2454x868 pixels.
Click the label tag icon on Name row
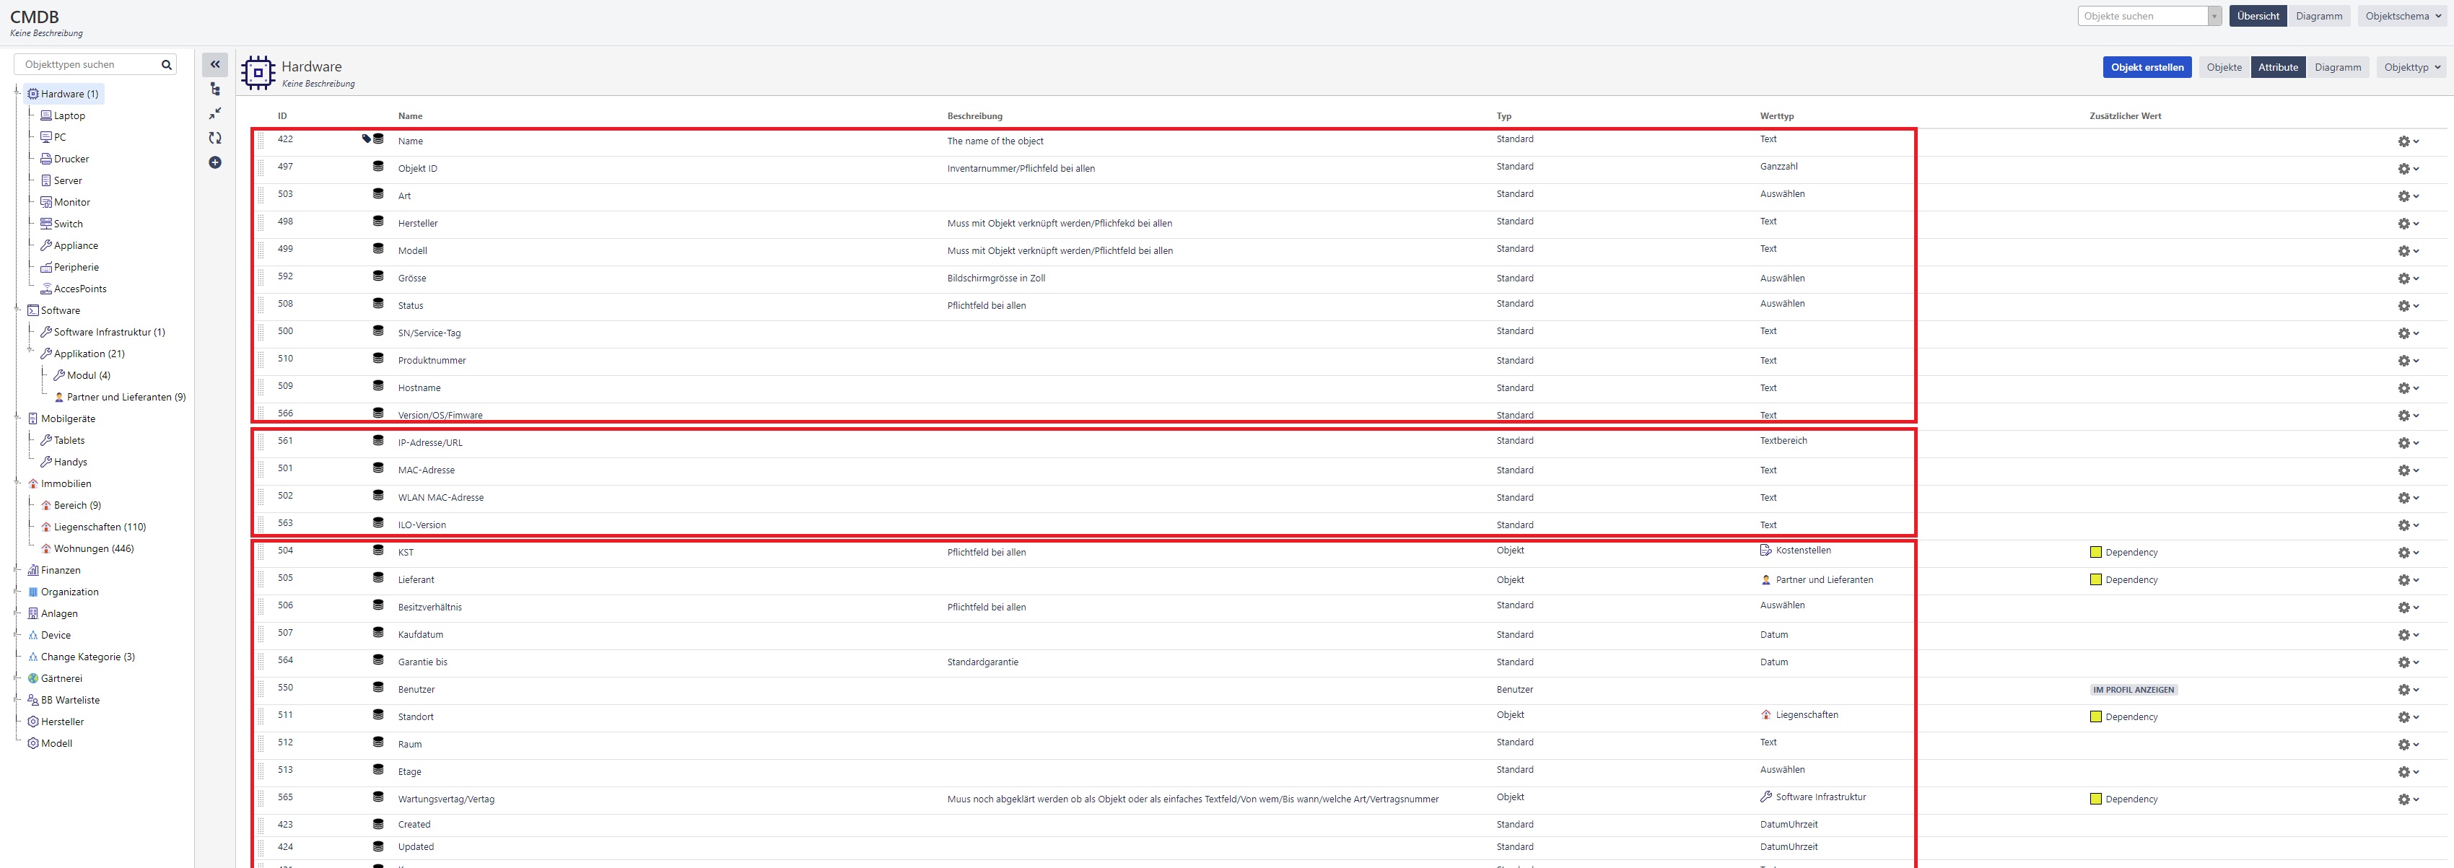367,139
